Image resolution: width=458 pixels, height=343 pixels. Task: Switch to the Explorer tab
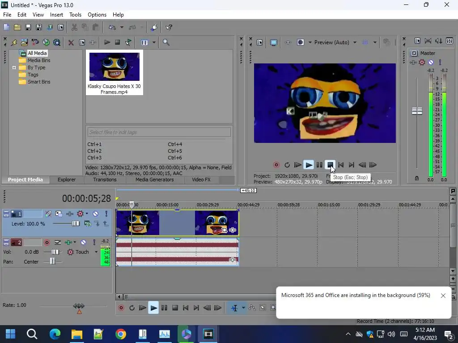point(66,180)
